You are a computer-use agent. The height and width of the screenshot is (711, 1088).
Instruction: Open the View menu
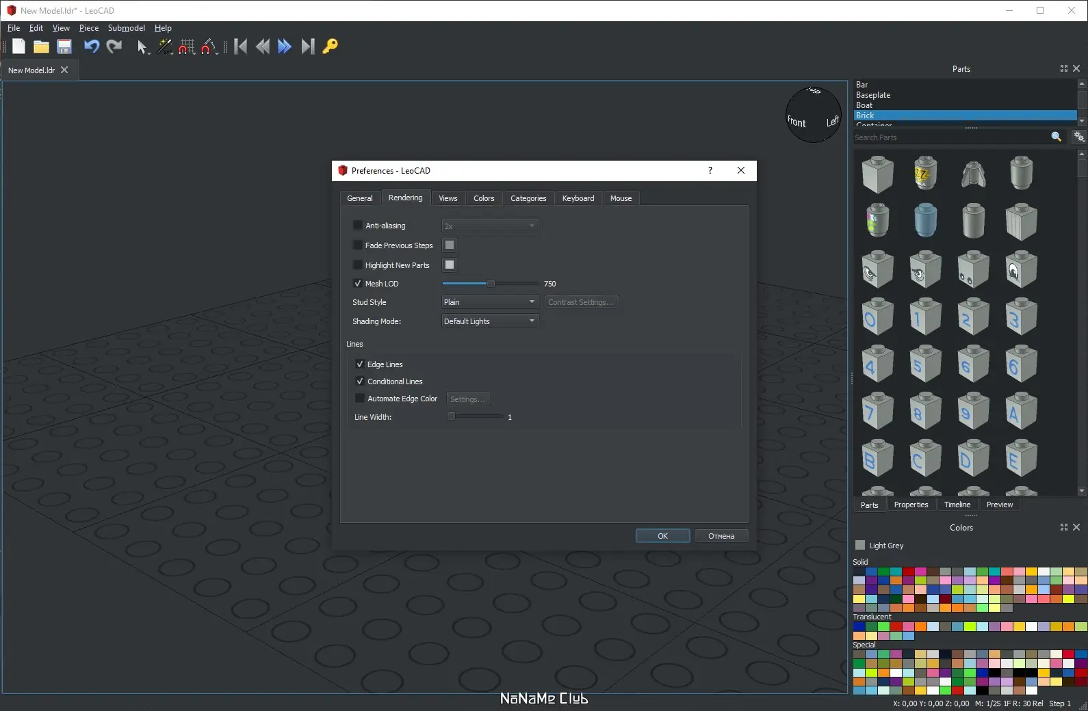[61, 28]
